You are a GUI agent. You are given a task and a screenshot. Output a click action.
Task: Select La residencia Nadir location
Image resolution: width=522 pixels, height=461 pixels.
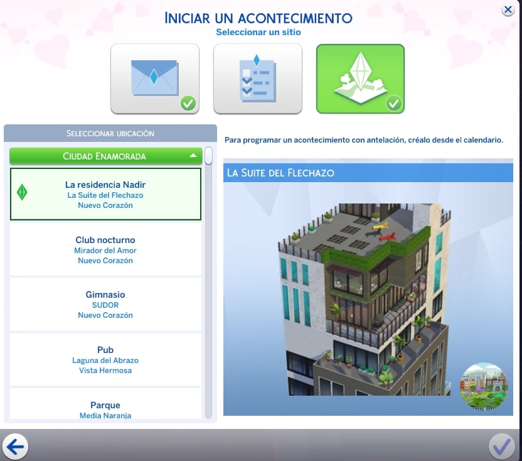pos(105,194)
